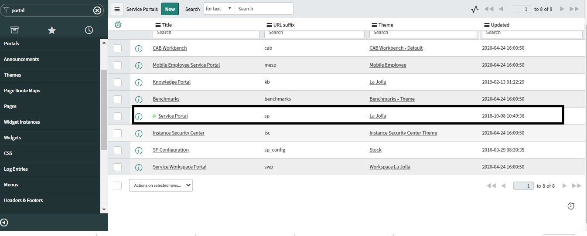587x236 pixels.
Task: Preview the CAB Workbench record info icon
Action: tap(139, 49)
